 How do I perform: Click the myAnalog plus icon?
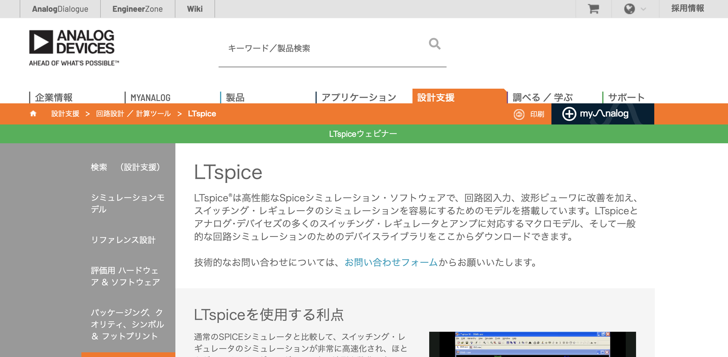tap(569, 114)
